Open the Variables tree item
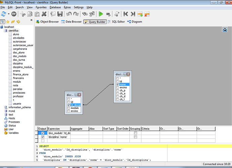The height and width of the screenshot is (168, 232). [x=13, y=133]
